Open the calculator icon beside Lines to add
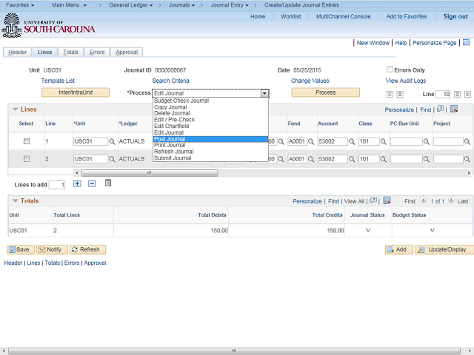 108,183
